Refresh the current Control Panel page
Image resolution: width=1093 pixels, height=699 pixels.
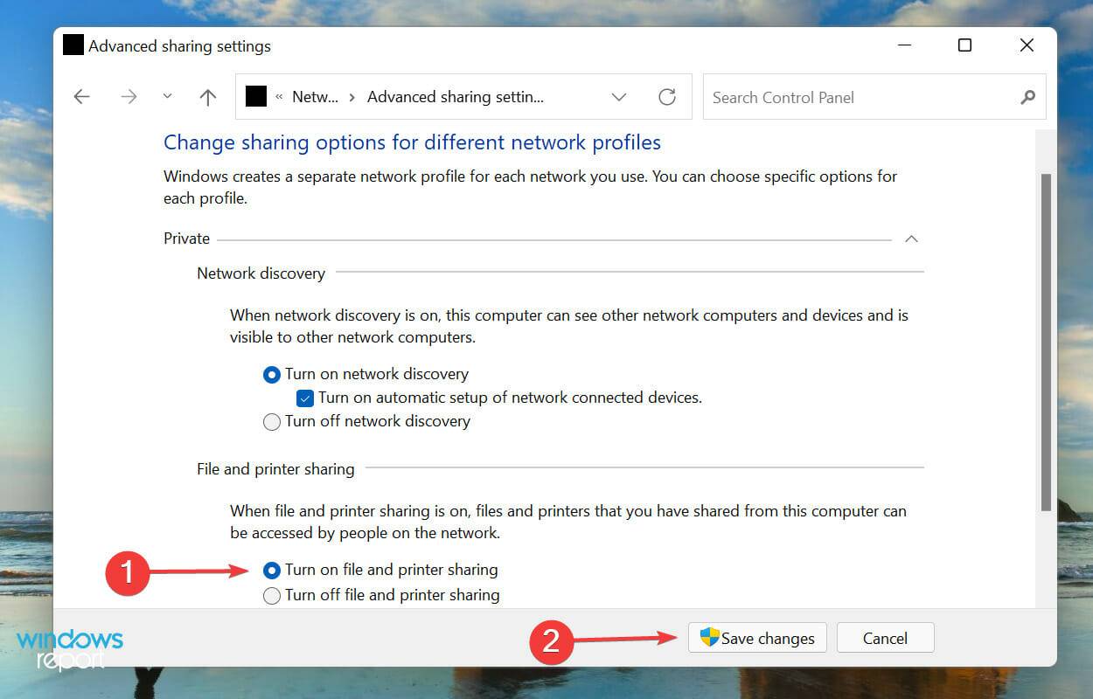click(x=667, y=96)
